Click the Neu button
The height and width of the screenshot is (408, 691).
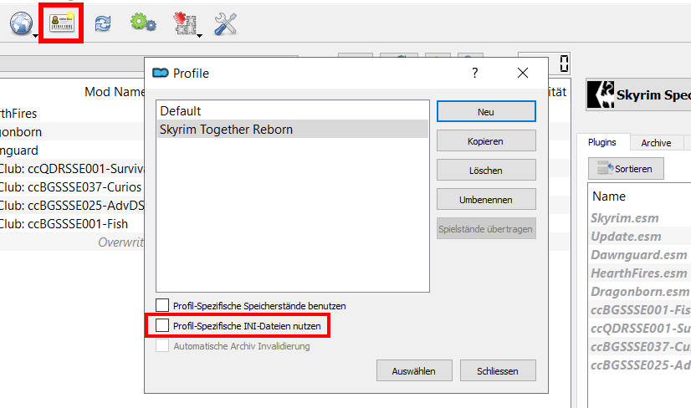[486, 111]
